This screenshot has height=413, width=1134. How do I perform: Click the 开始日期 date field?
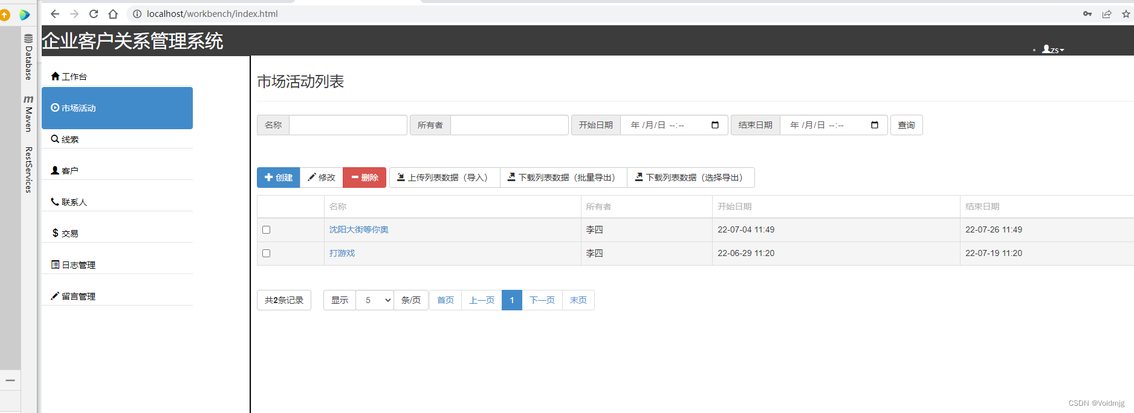(675, 125)
